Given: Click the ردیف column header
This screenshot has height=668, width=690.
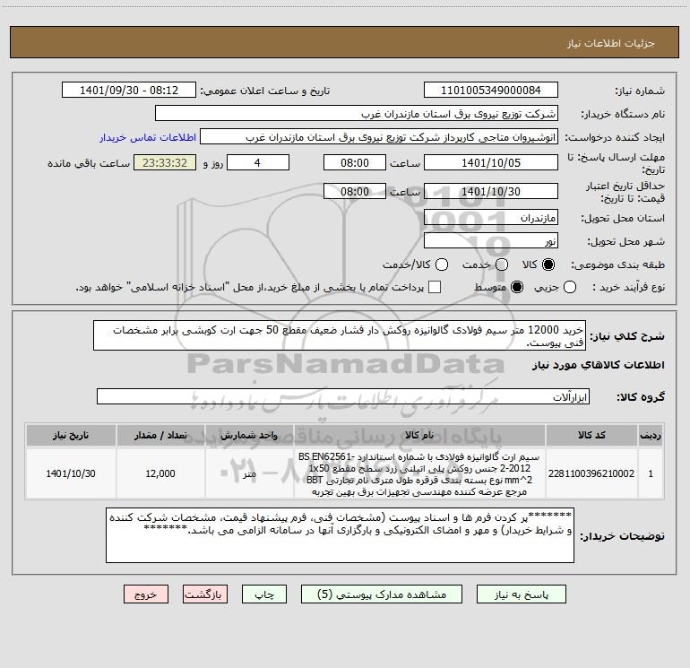Looking at the screenshot, I should point(651,435).
